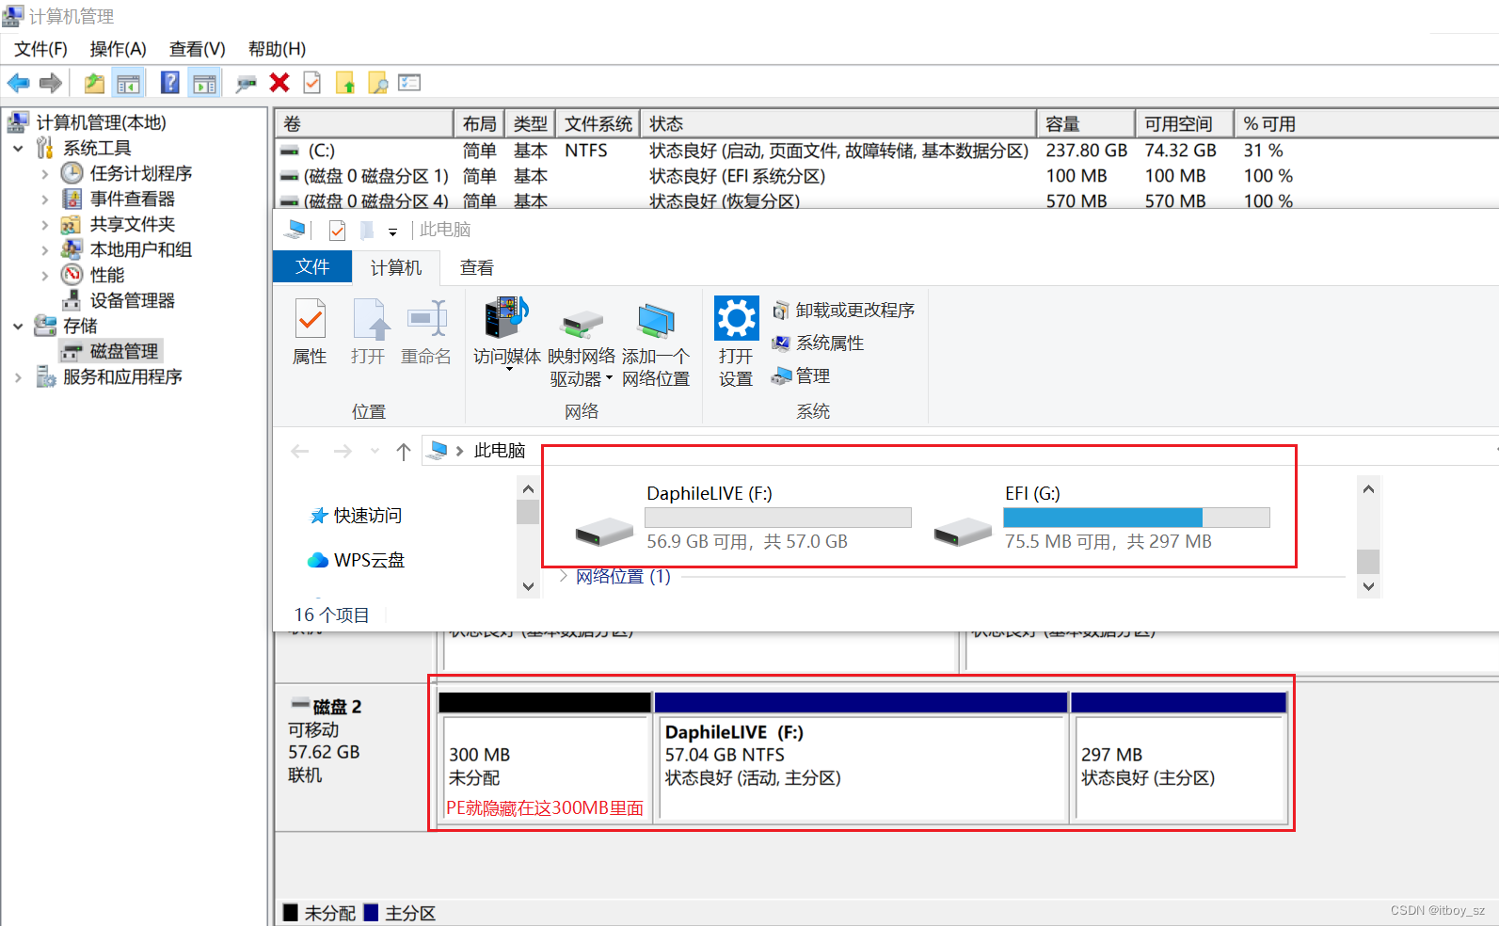Select the DaphileLIVE (F:) 57.04 GB partition
Screen dimensions: 1499x926
(861, 758)
